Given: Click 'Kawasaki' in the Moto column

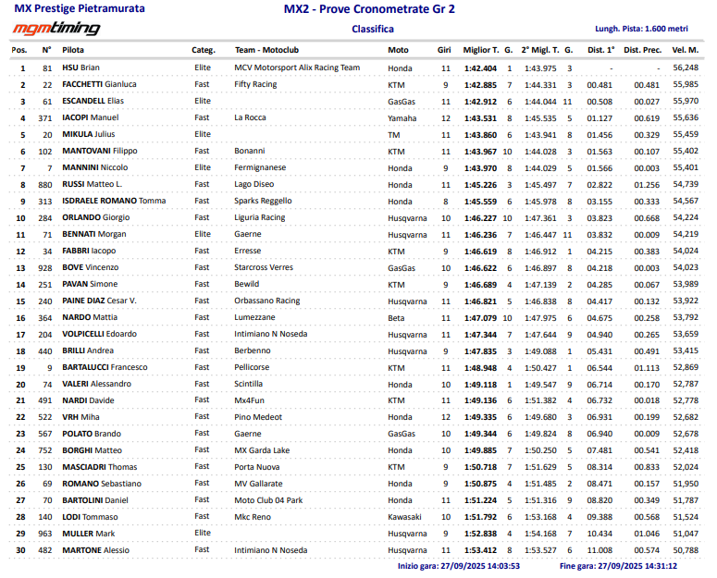Looking at the screenshot, I should (404, 517).
